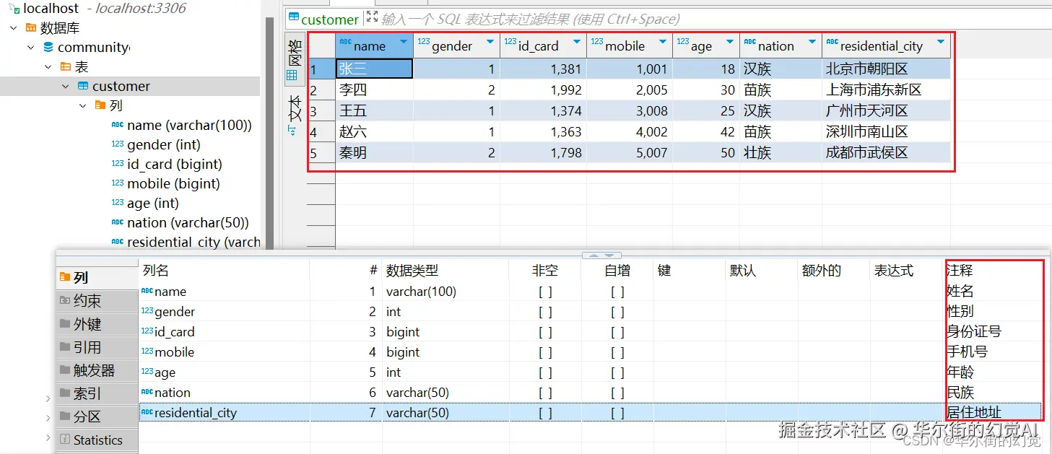Click the customer table icon in tree
1052x454 pixels.
83,86
